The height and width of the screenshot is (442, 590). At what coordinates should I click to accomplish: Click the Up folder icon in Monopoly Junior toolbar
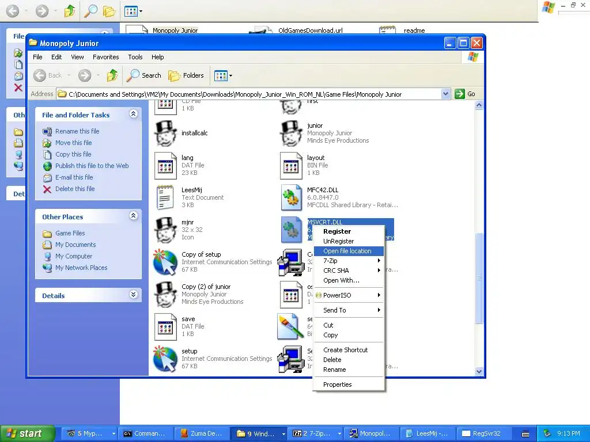click(x=112, y=75)
